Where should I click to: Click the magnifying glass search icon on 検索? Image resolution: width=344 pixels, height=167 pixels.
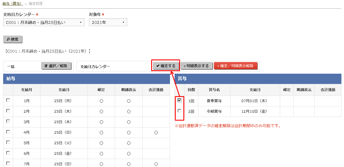8,40
